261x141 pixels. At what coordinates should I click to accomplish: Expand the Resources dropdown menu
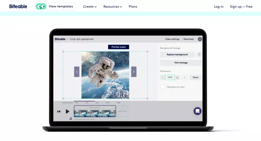pos(113,7)
